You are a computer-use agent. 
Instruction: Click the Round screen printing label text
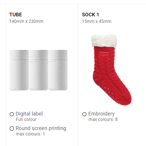click(41, 129)
